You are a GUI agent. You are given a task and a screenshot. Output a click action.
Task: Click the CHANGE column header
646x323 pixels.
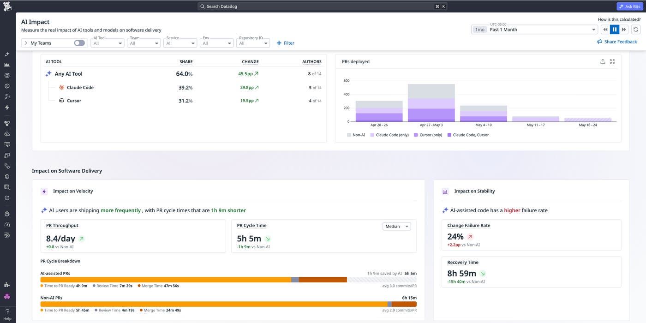250,62
